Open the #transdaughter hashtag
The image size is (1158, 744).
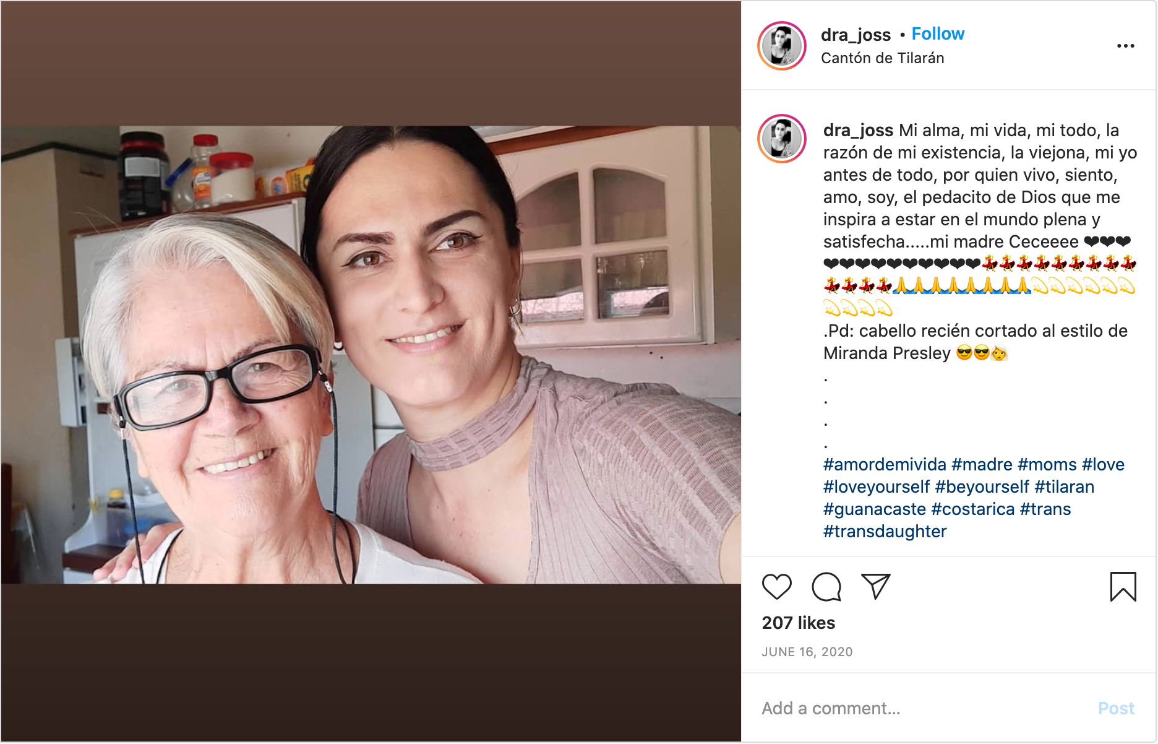885,532
